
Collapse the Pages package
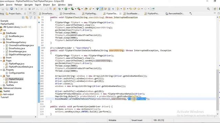click(x=1, y=61)
